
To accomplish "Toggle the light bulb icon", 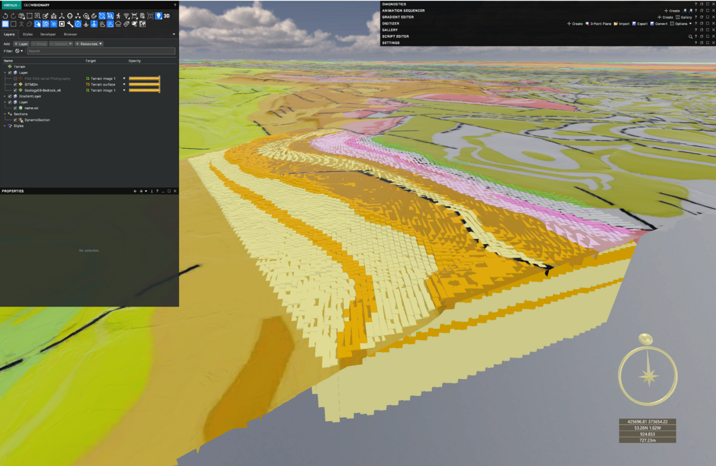I will pos(158,16).
